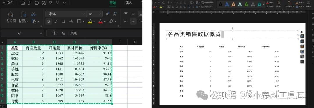Open the eraser clear options arrow
The image size is (314, 108).
(x=115, y=21)
